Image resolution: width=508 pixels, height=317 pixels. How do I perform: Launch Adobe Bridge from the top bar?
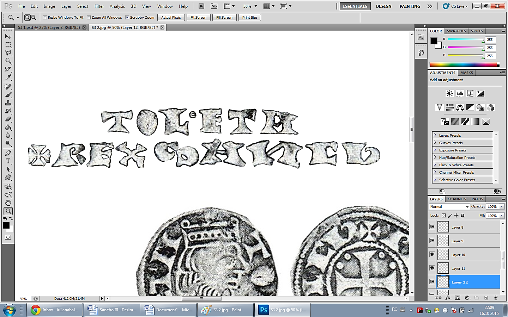click(201, 6)
